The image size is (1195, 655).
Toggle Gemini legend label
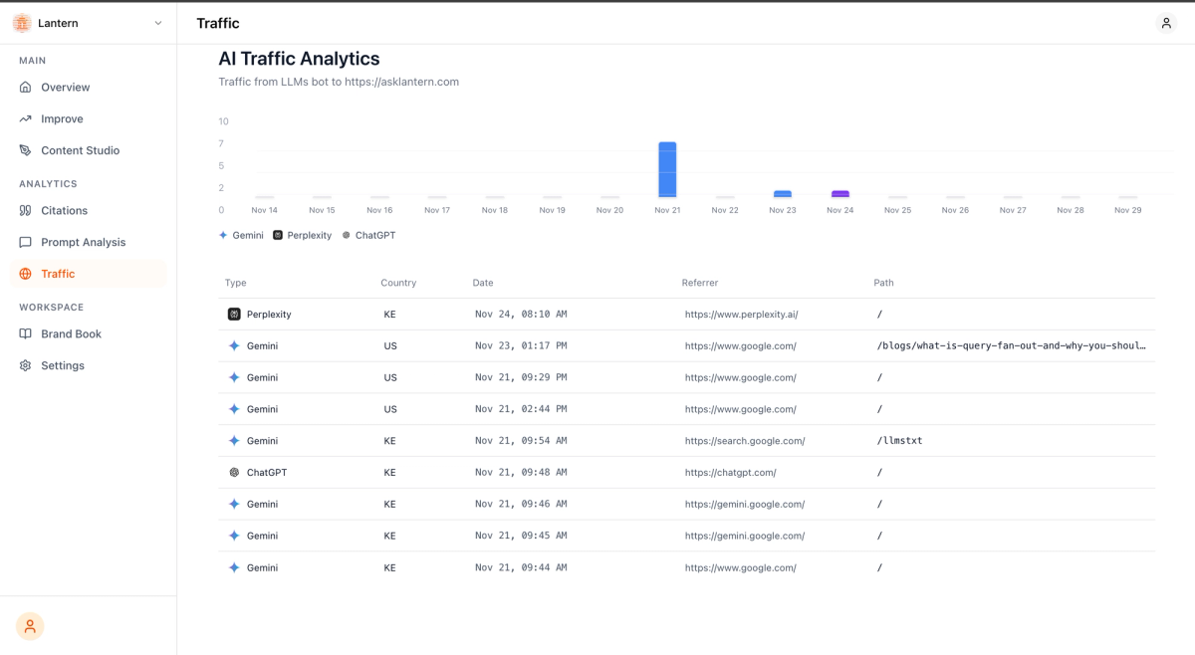point(249,235)
